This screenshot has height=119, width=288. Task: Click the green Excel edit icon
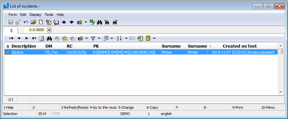92,22
